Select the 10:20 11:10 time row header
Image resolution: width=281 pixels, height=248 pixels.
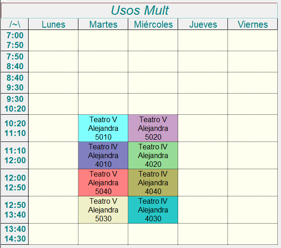click(x=15, y=128)
